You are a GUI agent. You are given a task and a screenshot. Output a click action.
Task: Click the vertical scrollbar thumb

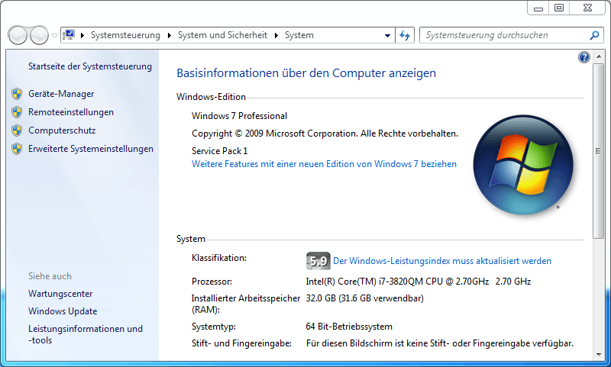[x=598, y=151]
